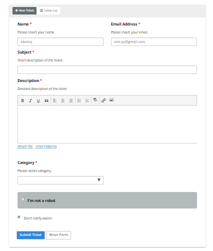
Task: Toggle paragraph text direction icon
Action: click(x=95, y=100)
